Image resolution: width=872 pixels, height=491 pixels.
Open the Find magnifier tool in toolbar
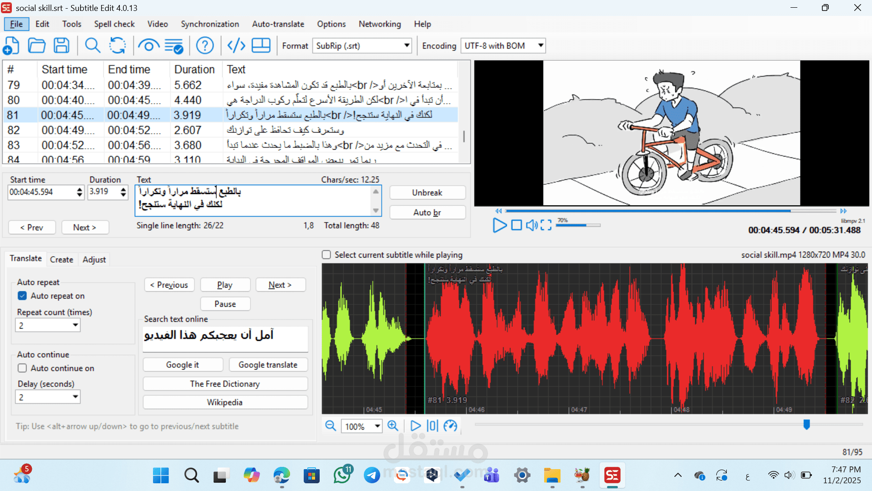(92, 46)
